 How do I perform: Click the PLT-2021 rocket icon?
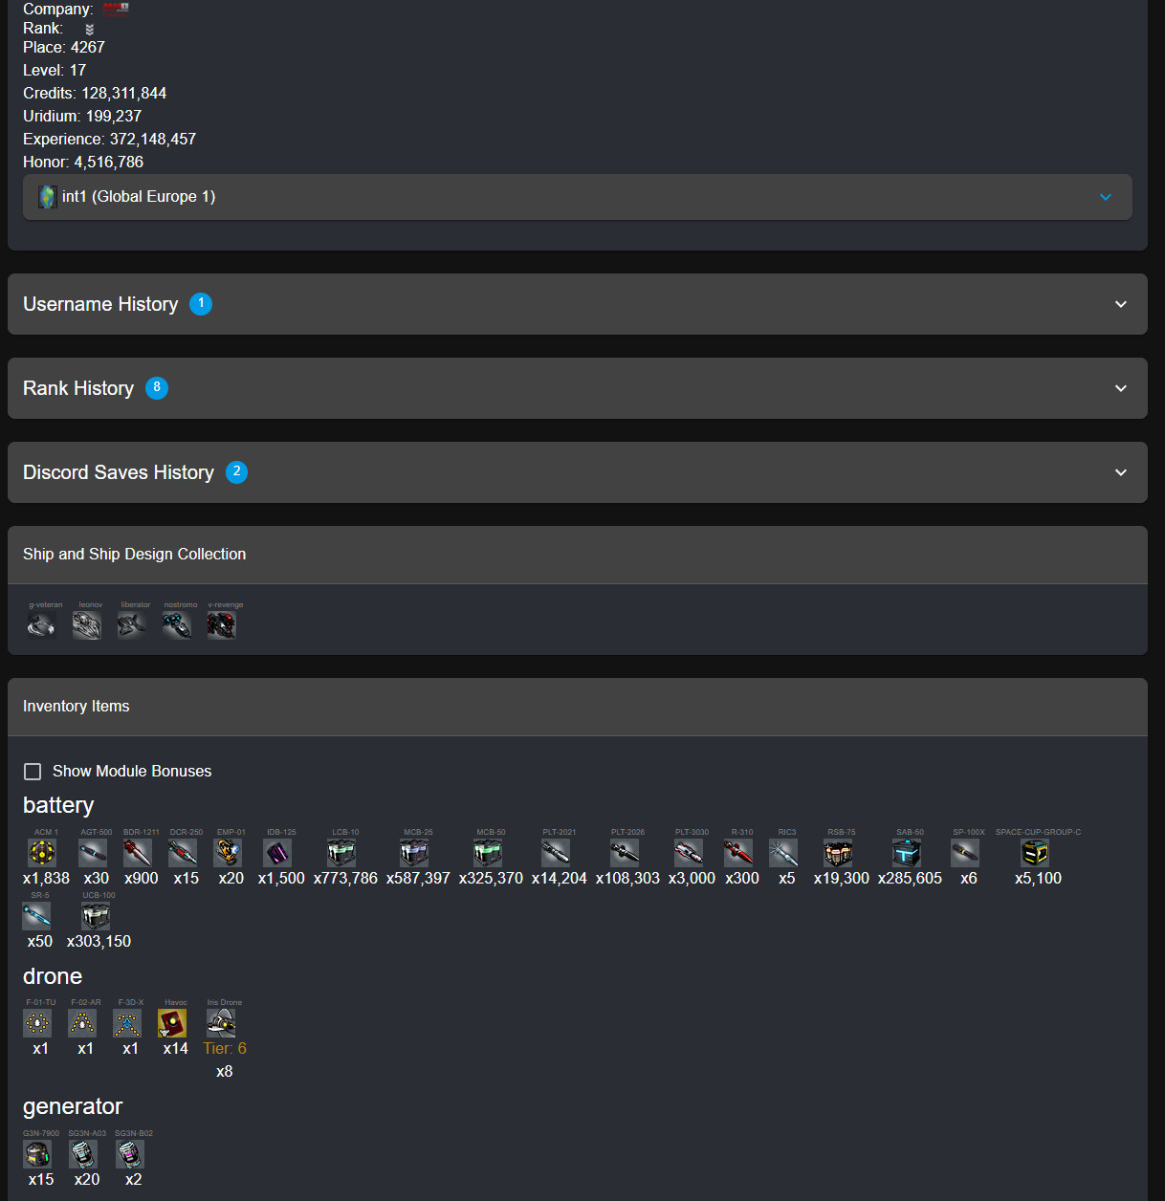point(556,853)
